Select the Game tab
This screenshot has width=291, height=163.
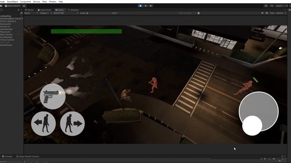[x=60, y=10]
